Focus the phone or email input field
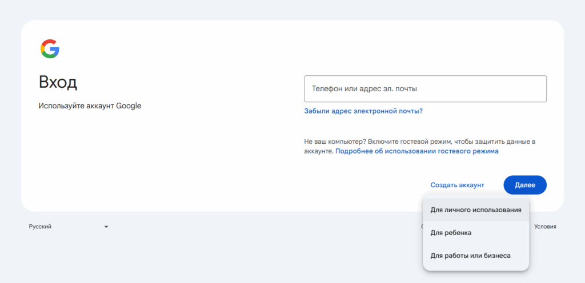The height and width of the screenshot is (283, 585). tap(425, 89)
